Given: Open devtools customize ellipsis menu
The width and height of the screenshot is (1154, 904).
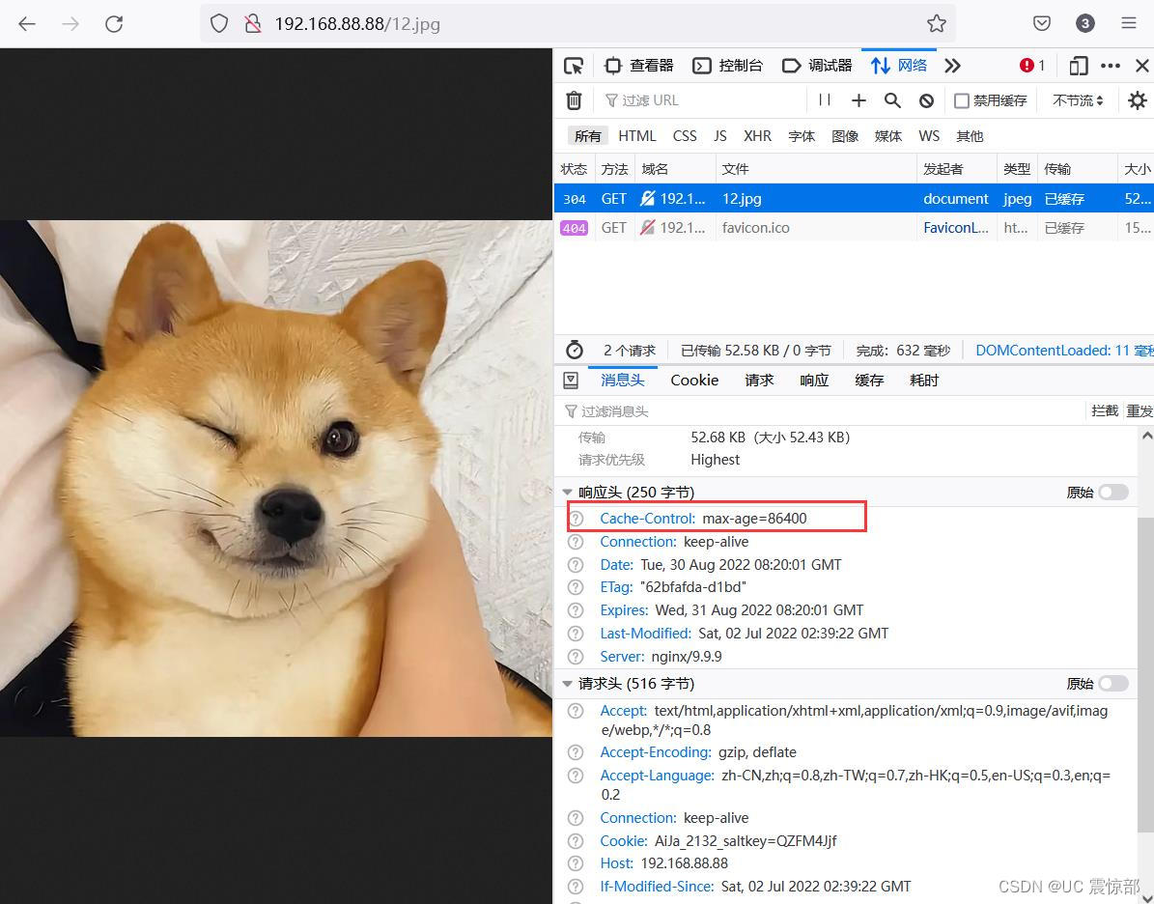Looking at the screenshot, I should pos(1110,66).
